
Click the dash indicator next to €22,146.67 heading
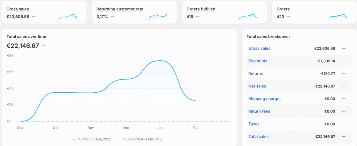click(43, 46)
